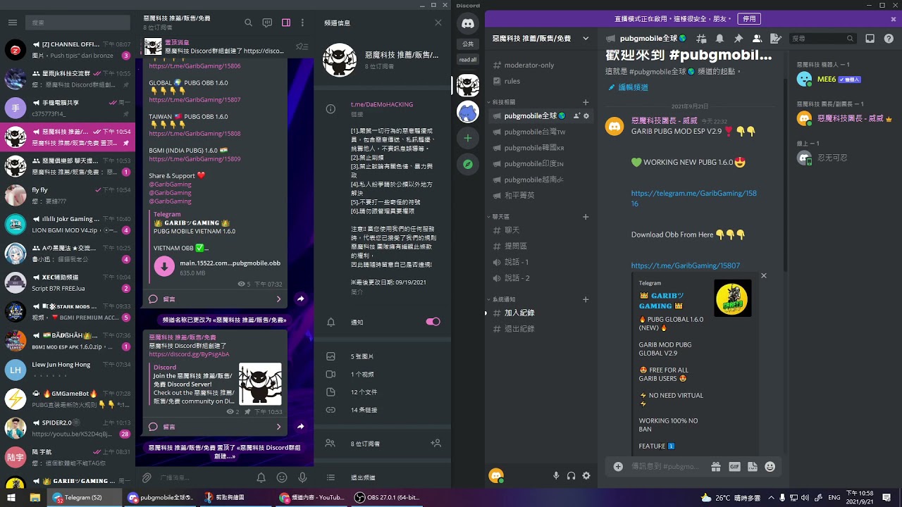Open link t.me/GaribGaming/15808 in Telegram
Image resolution: width=902 pixels, height=507 pixels.
(x=194, y=134)
